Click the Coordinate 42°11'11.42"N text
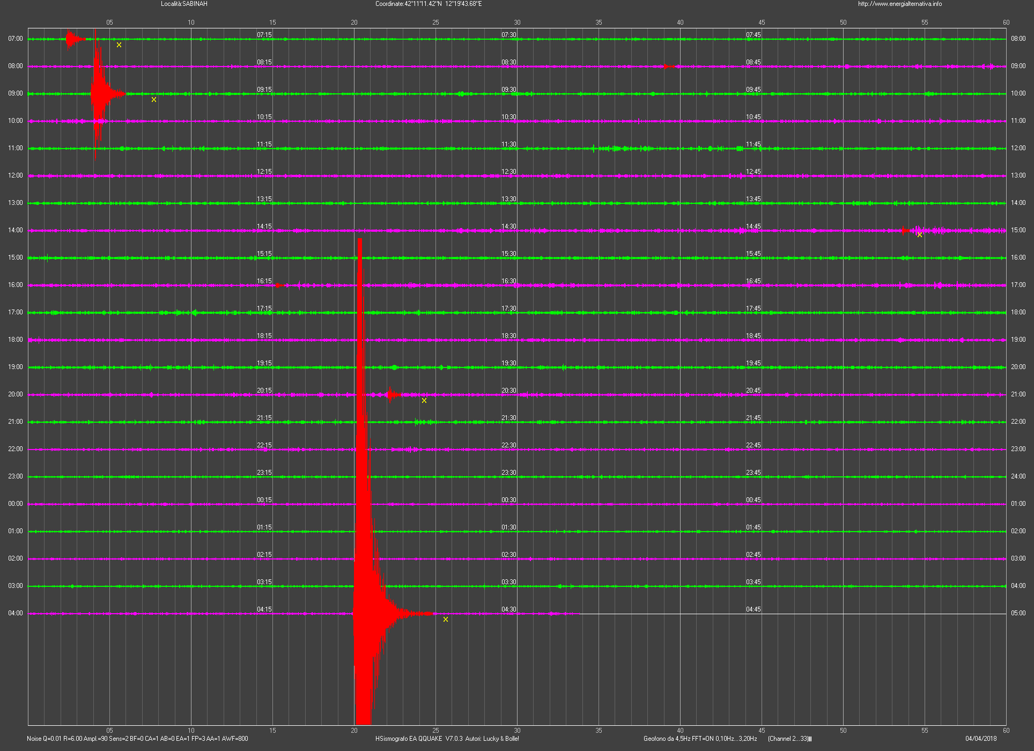Viewport: 1034px width, 751px height. (x=409, y=4)
